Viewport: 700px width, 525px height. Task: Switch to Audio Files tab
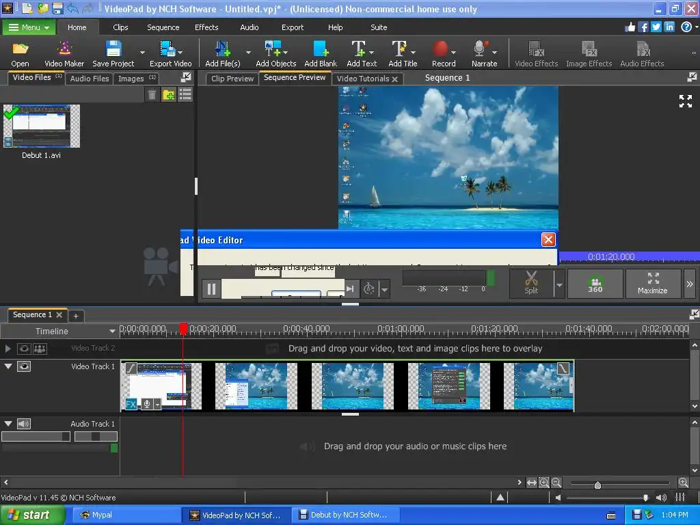(x=90, y=79)
